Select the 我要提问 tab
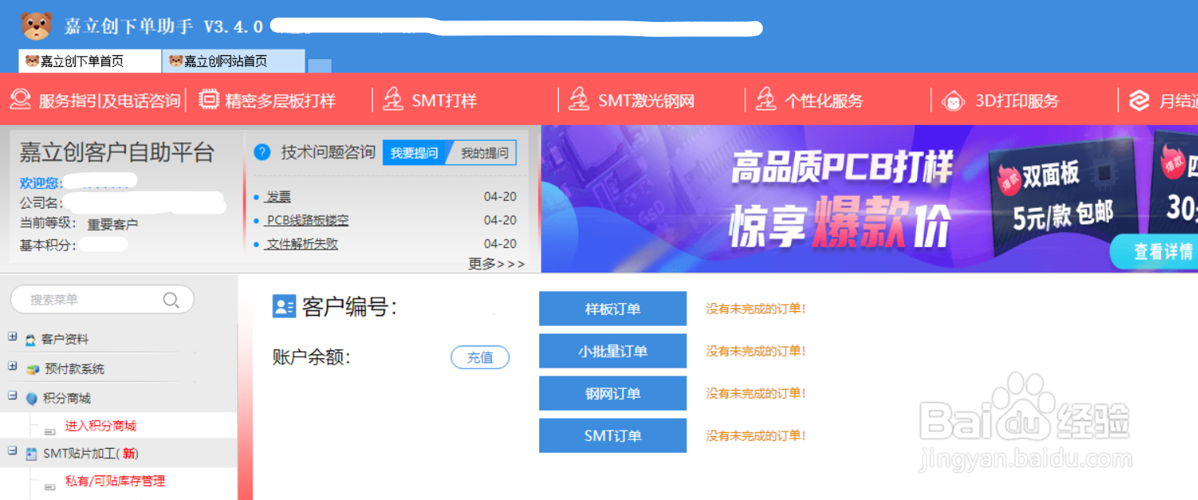The height and width of the screenshot is (500, 1198). point(415,153)
